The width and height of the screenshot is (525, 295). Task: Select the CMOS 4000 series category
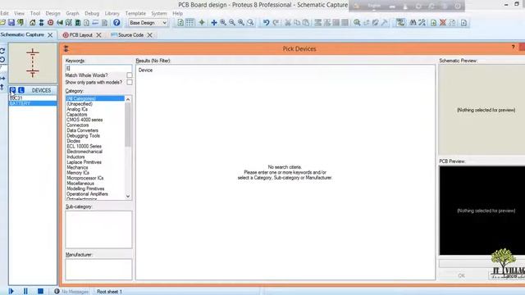coord(84,120)
